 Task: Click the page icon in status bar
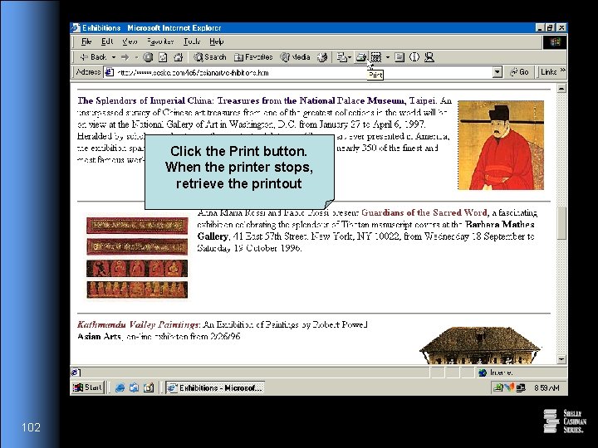[x=75, y=373]
